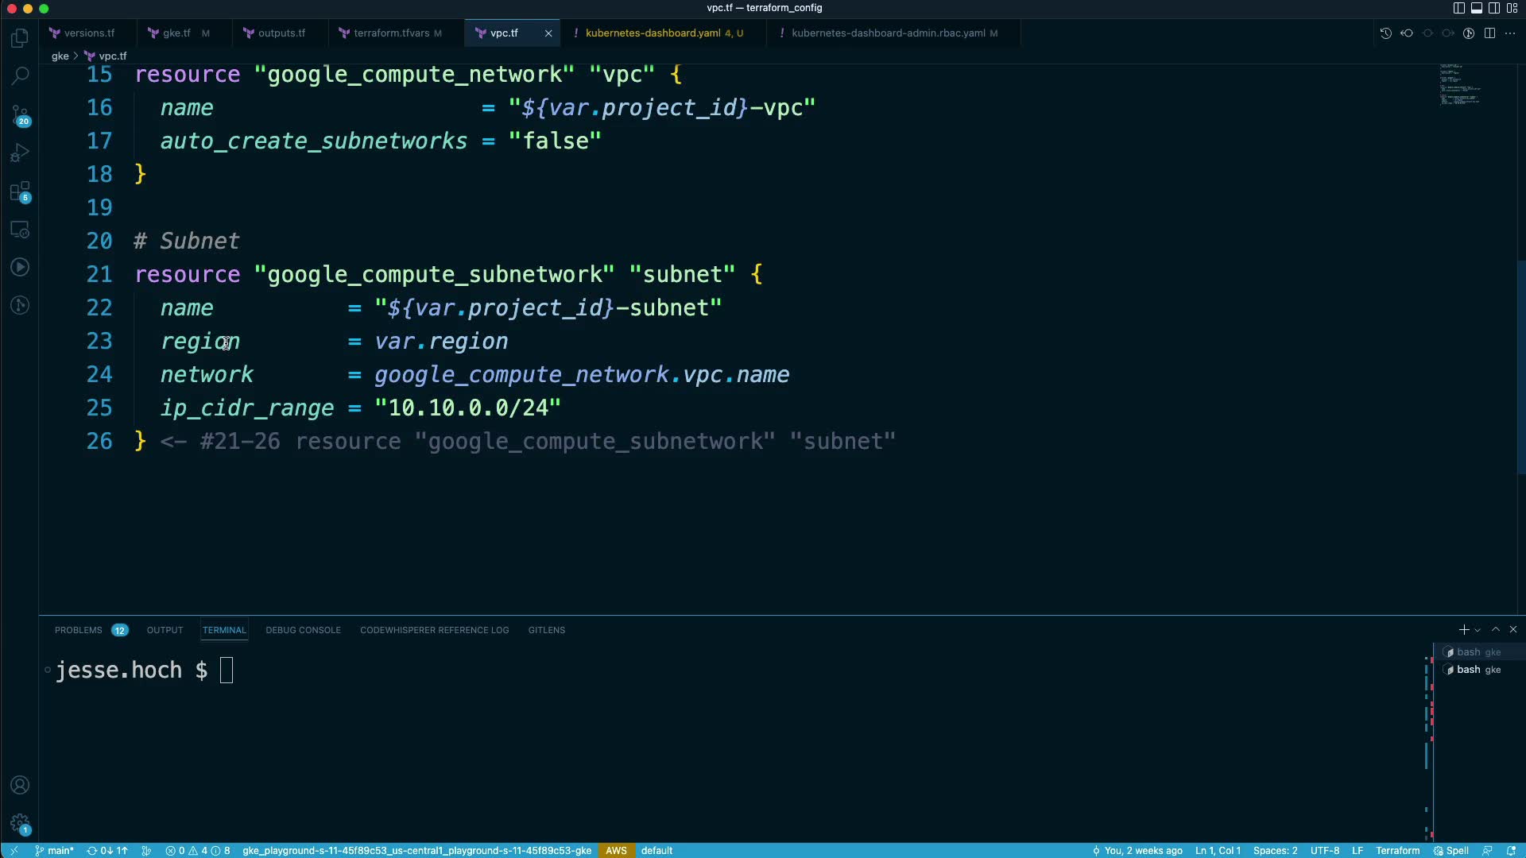1526x858 pixels.
Task: Click Terraform language mode in status bar
Action: 1397,850
